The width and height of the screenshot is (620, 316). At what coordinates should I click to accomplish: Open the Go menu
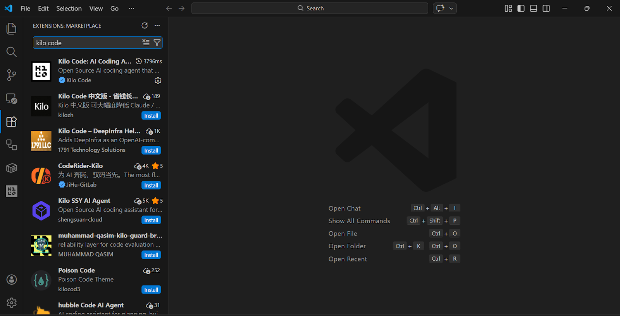(114, 9)
